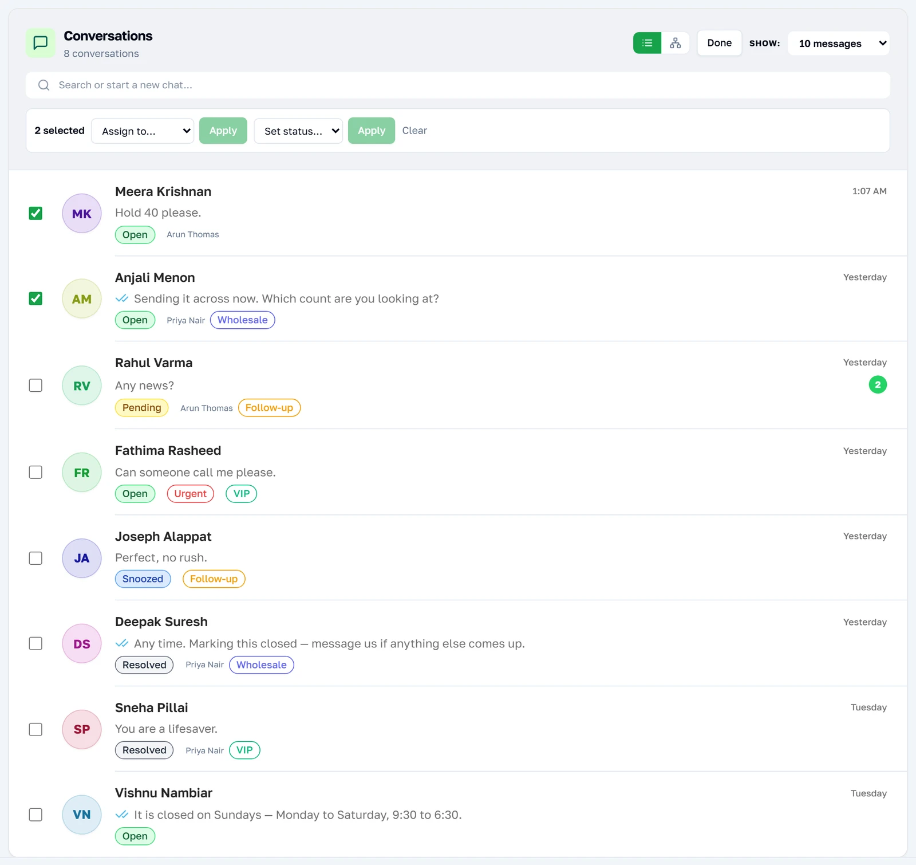Select Fathima Rasheed's conversation checkbox
This screenshot has width=916, height=865.
[35, 473]
